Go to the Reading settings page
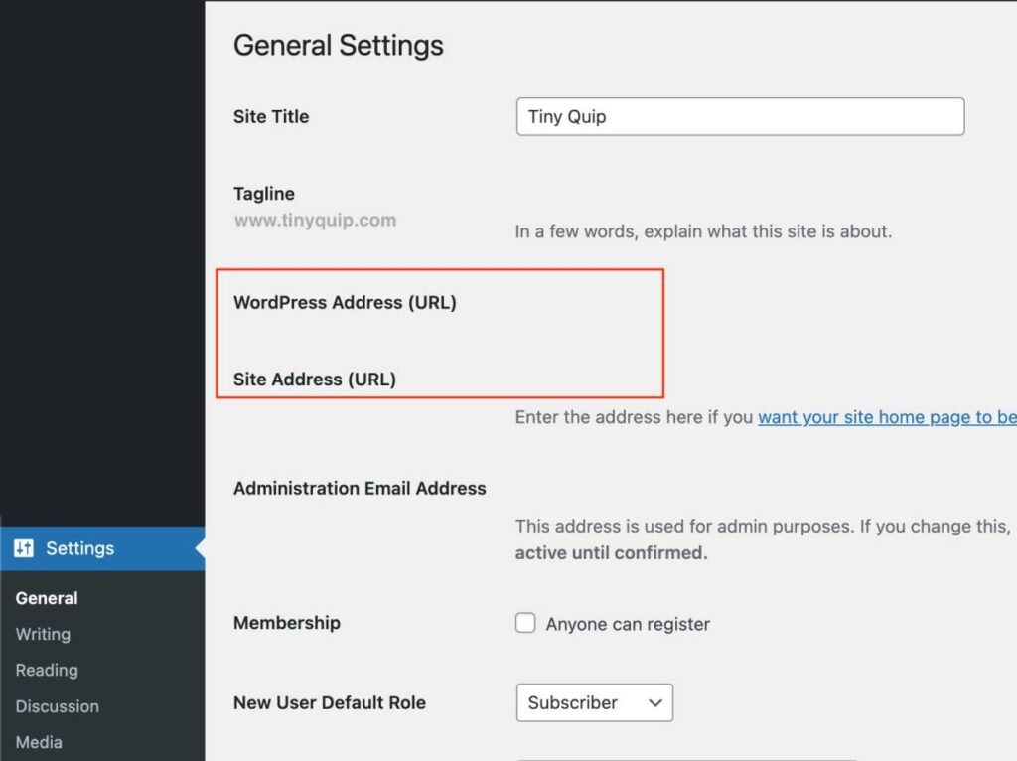Image resolution: width=1017 pixels, height=761 pixels. click(x=47, y=670)
